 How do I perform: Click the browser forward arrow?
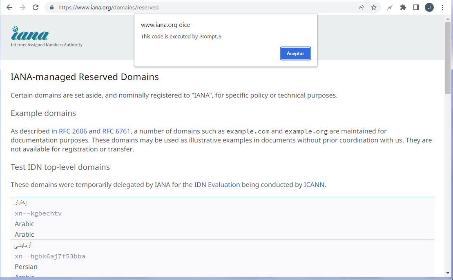pos(22,7)
